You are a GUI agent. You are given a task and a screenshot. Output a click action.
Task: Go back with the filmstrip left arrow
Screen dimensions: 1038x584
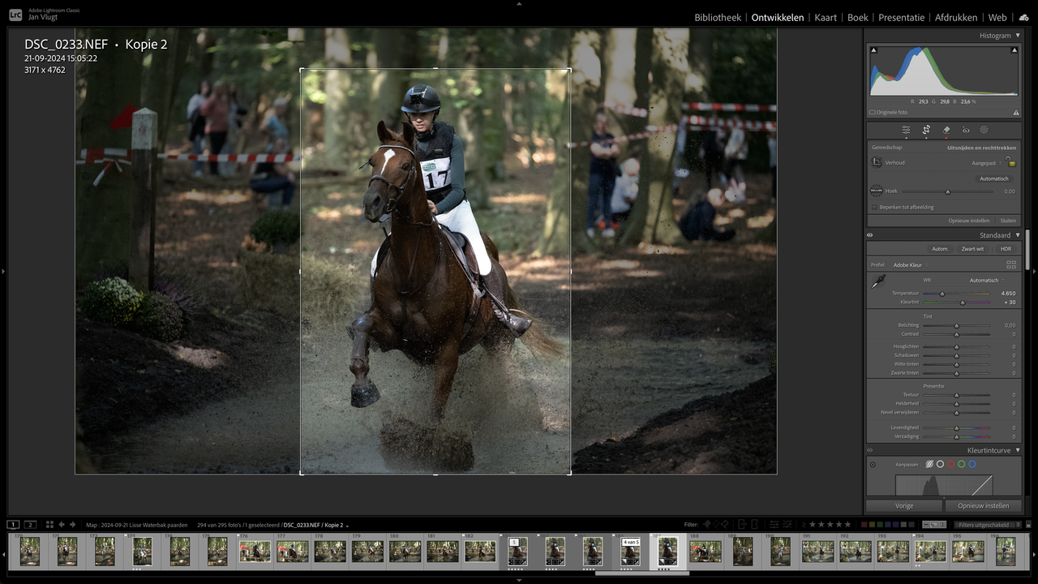click(62, 525)
